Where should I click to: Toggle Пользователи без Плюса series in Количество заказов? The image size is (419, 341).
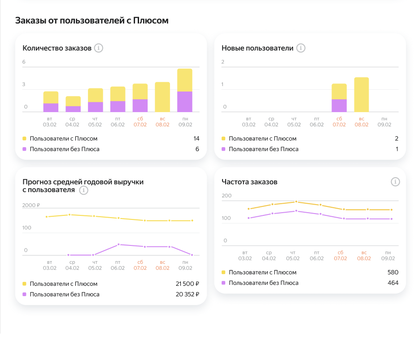coord(65,149)
